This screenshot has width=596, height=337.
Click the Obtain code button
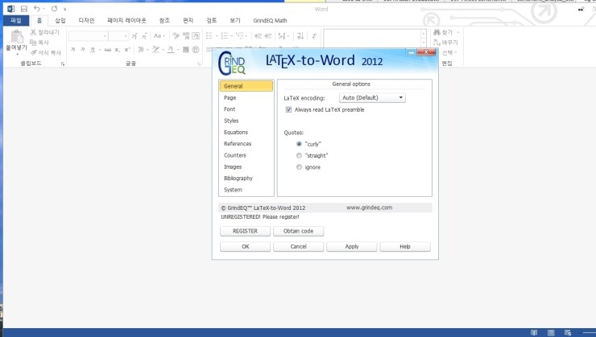[298, 231]
